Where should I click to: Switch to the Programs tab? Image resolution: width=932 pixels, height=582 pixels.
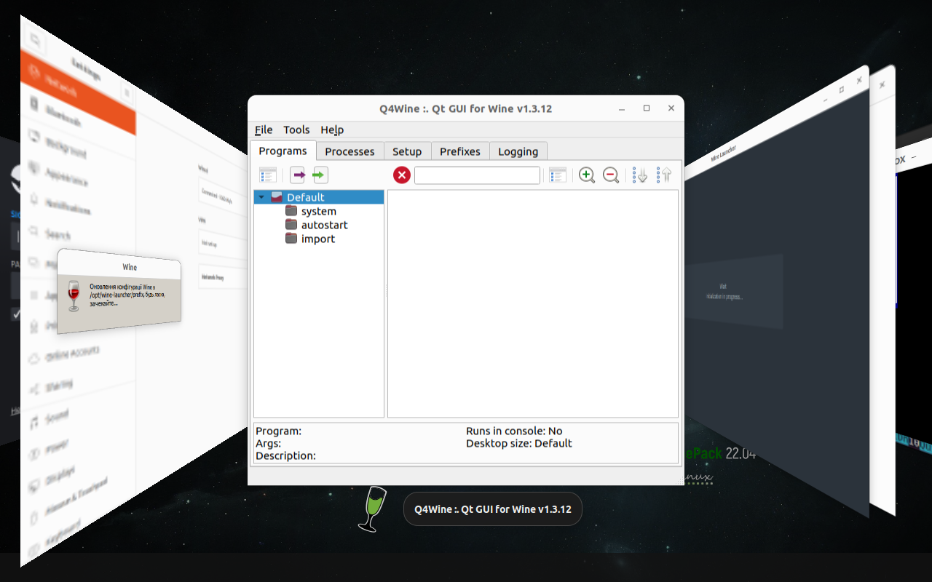click(283, 151)
